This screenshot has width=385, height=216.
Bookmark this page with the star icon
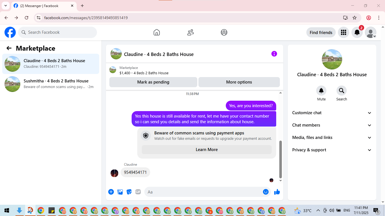pos(355,18)
